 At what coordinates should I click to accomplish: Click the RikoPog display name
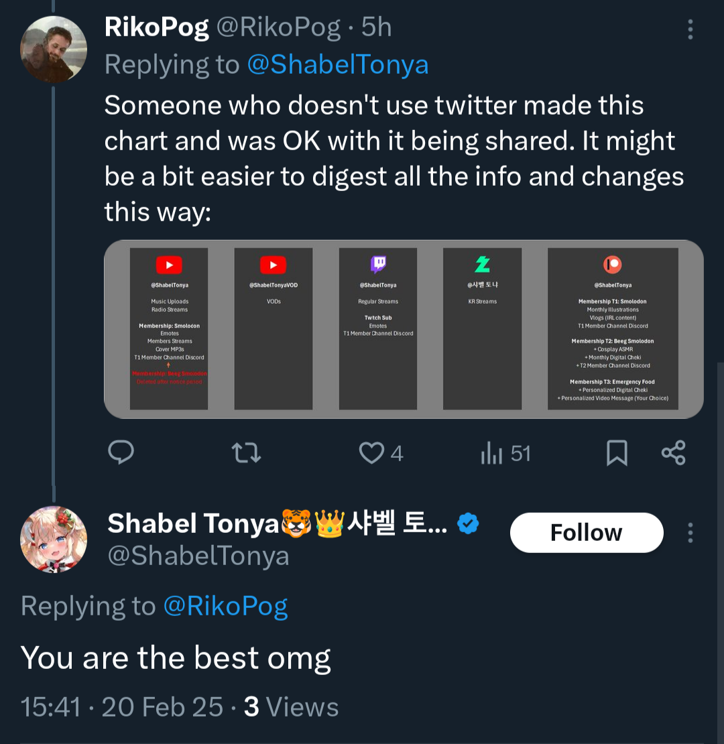156,27
